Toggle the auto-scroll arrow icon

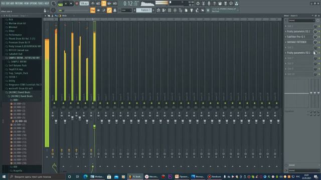pos(98,10)
